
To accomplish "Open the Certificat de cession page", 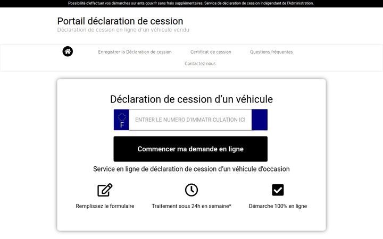I will [x=211, y=52].
